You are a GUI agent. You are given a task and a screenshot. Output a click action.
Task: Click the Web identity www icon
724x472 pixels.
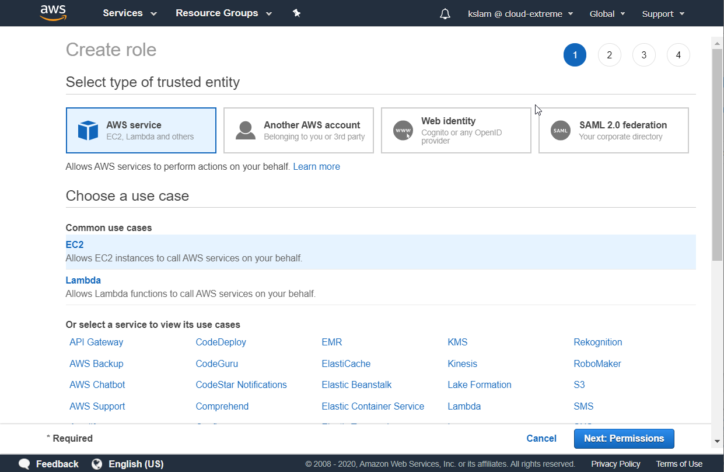click(x=403, y=130)
